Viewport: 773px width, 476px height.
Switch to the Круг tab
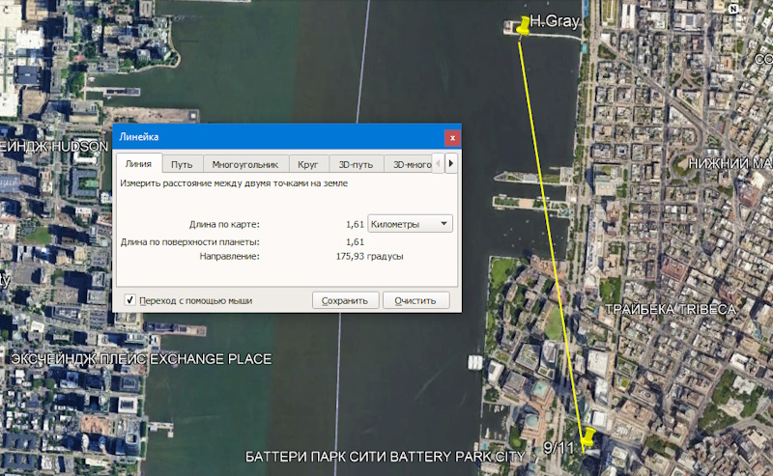tap(308, 164)
